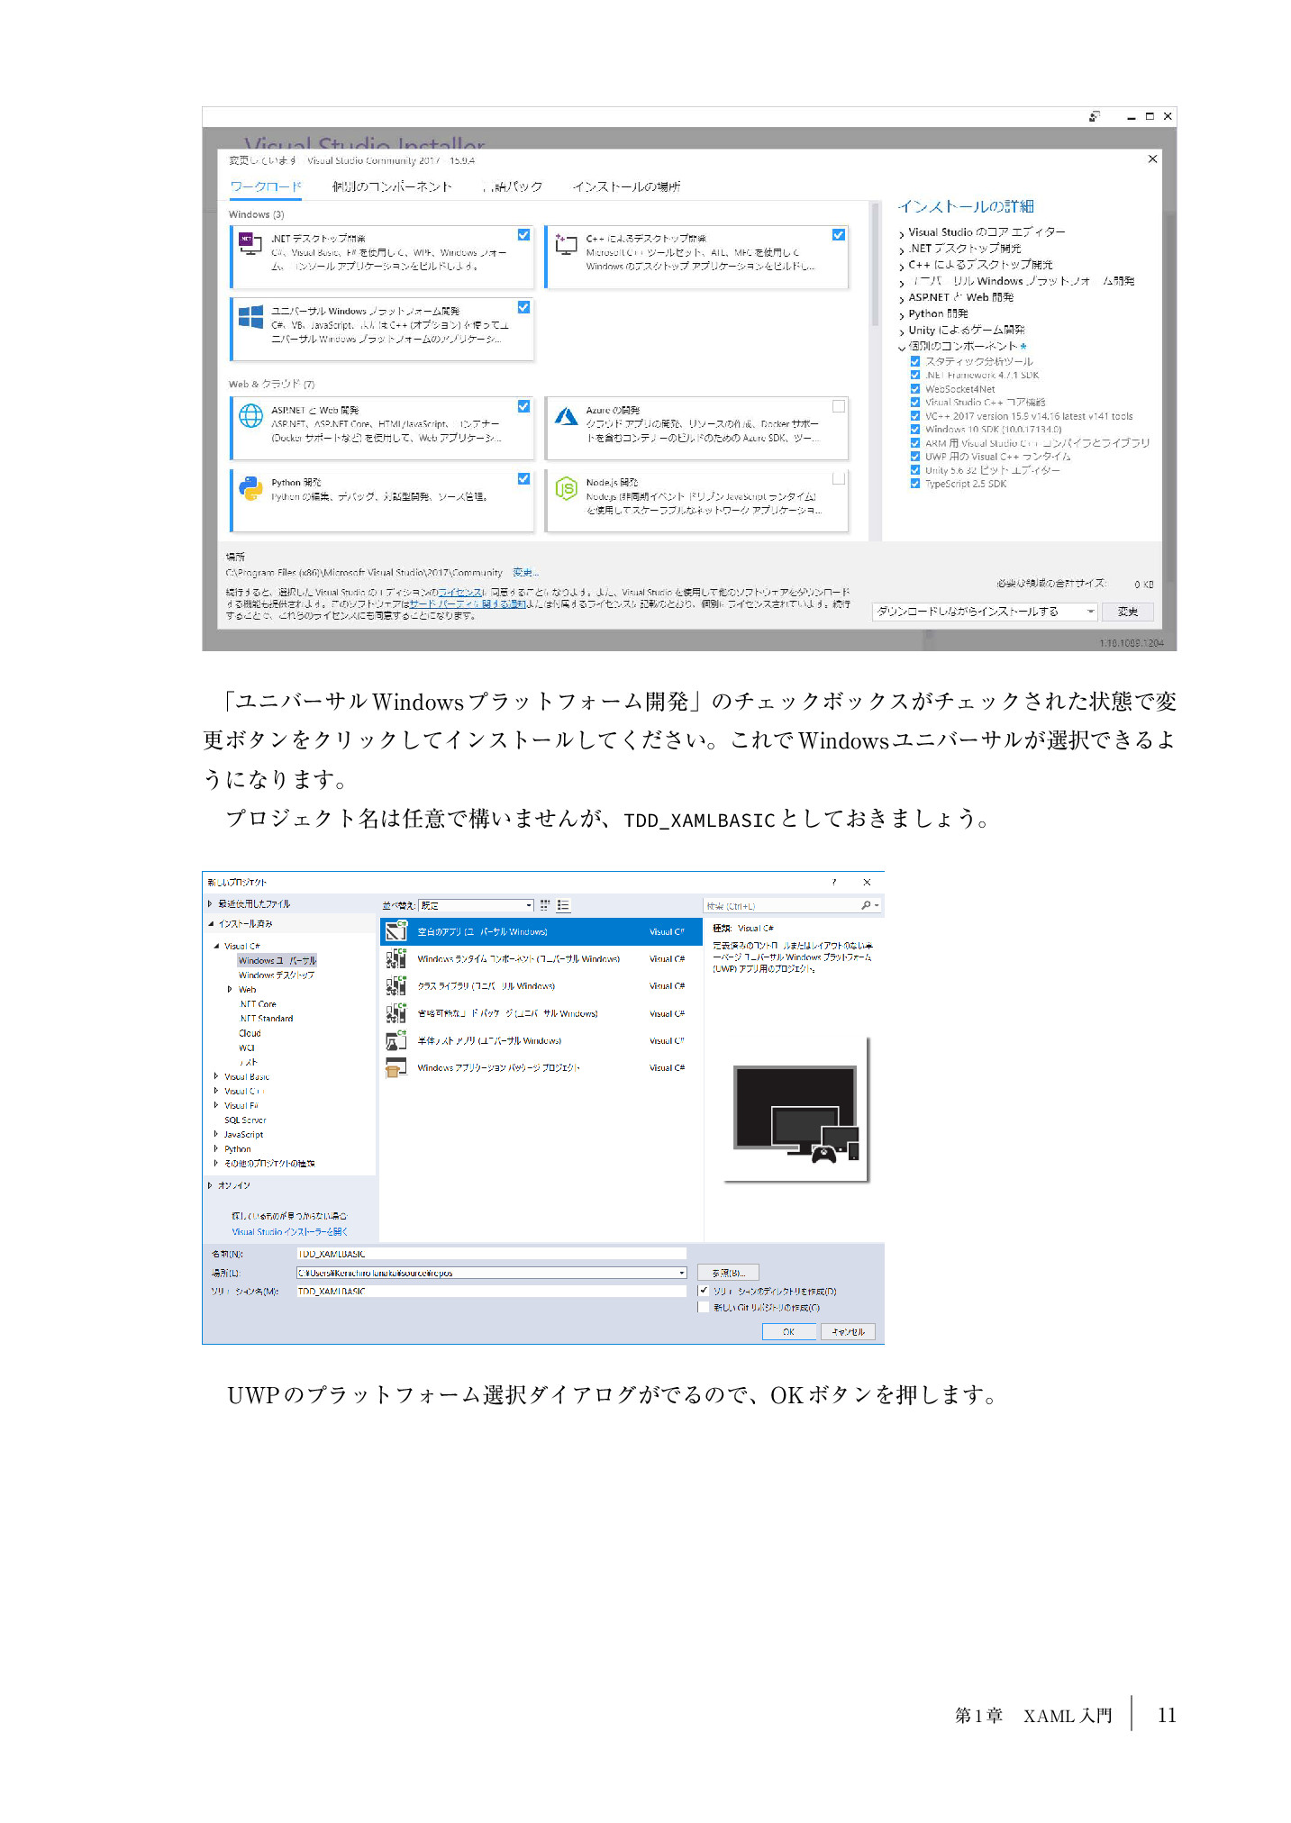The height and width of the screenshot is (1823, 1291).
Task: Toggle Universal Windows Platform development checkbox
Action: tap(523, 307)
